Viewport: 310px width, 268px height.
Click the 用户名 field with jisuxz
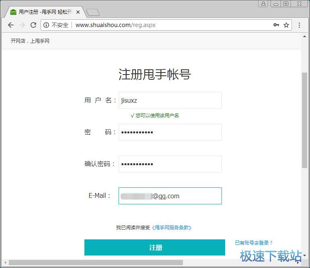click(170, 100)
